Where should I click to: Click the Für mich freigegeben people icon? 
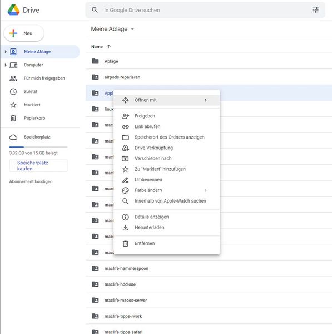point(13,78)
